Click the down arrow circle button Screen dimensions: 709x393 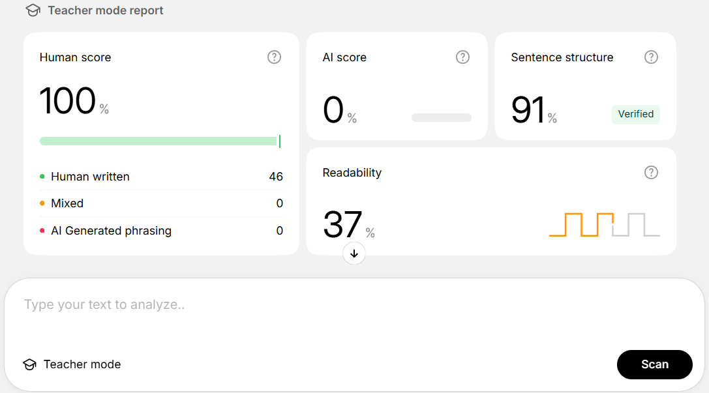354,254
